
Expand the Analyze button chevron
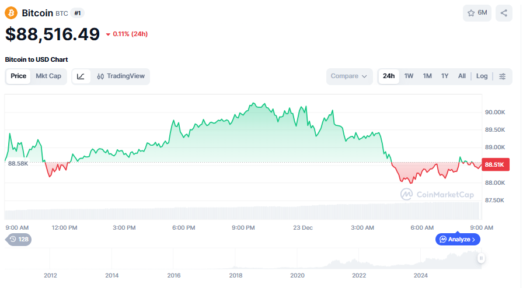[x=473, y=240]
